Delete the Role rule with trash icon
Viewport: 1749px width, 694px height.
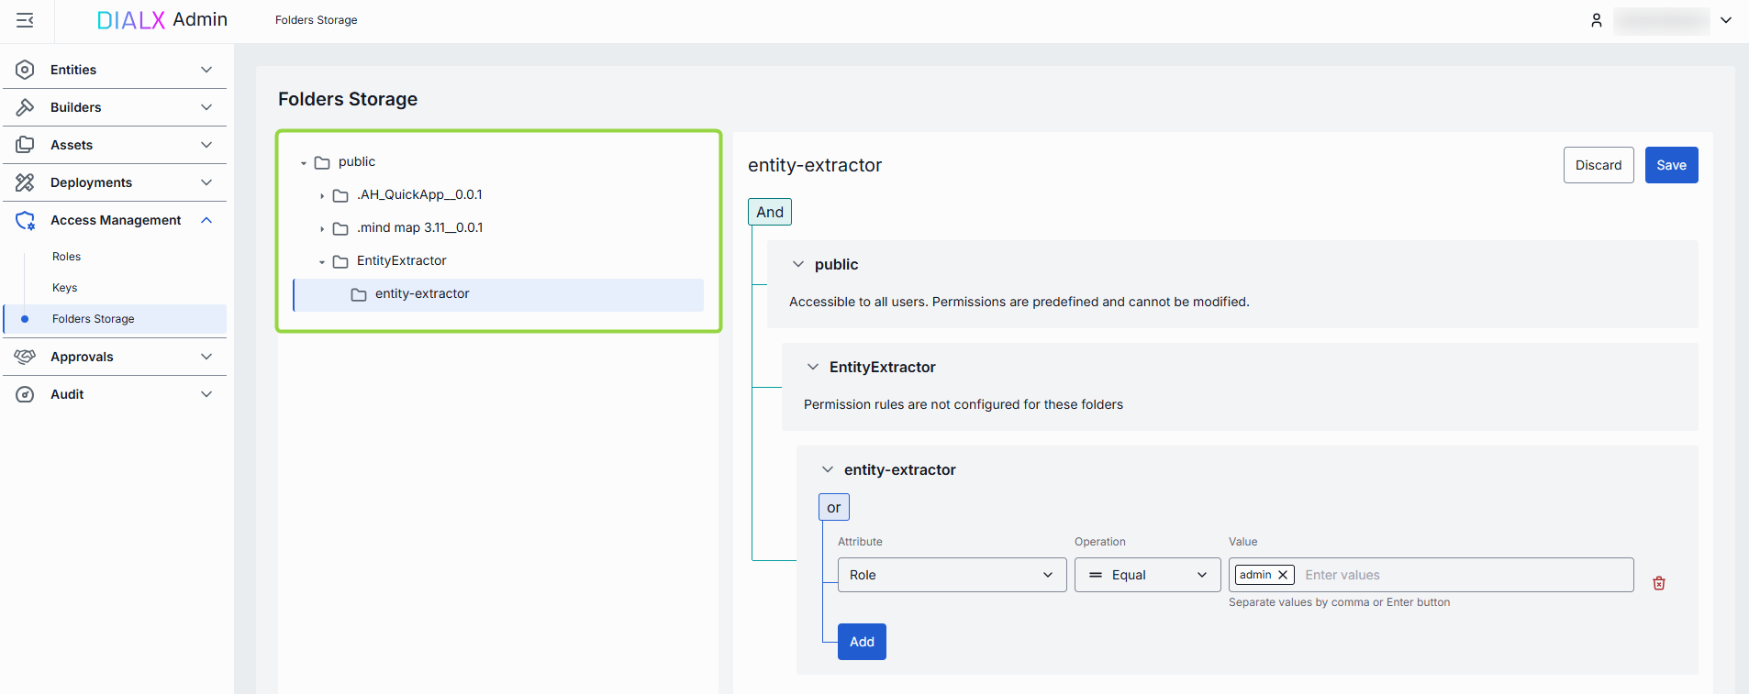tap(1658, 583)
